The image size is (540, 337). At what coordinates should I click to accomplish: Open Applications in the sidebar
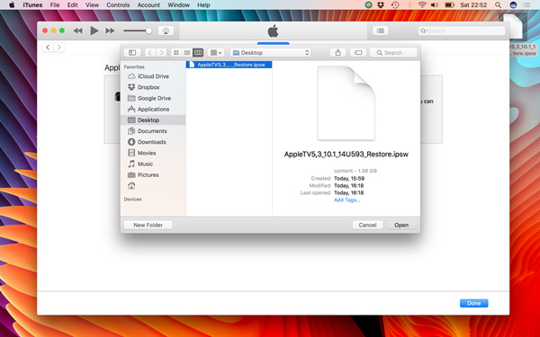click(153, 110)
